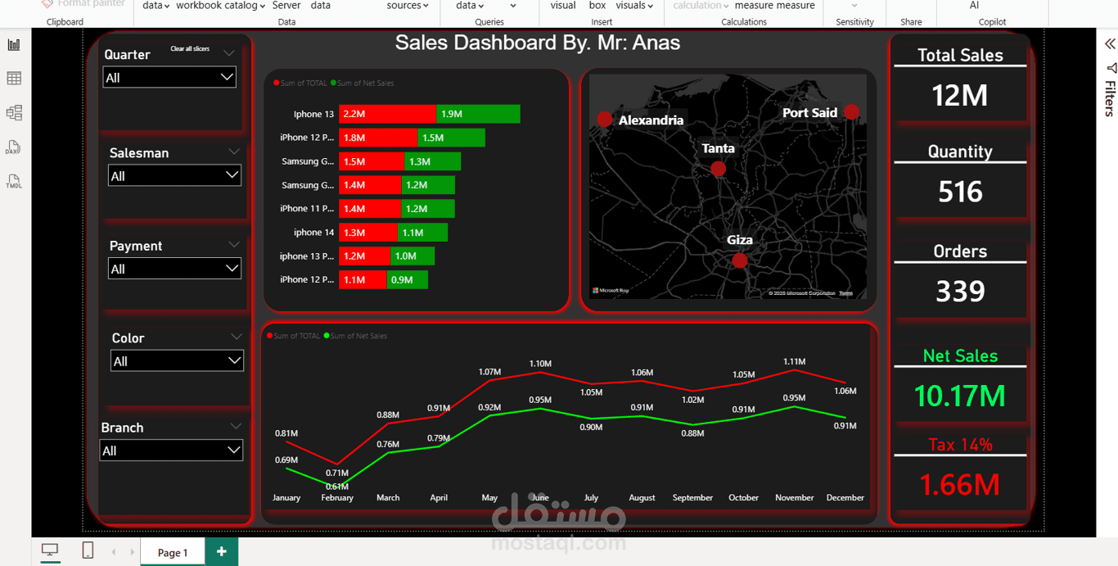The height and width of the screenshot is (566, 1118).
Task: Open the Table view sidebar icon
Action: point(14,79)
